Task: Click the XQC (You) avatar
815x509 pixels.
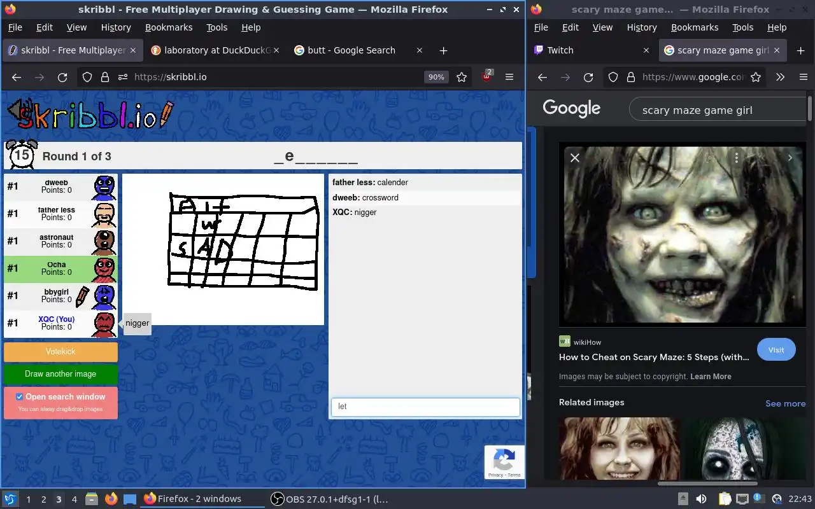Action: [105, 323]
